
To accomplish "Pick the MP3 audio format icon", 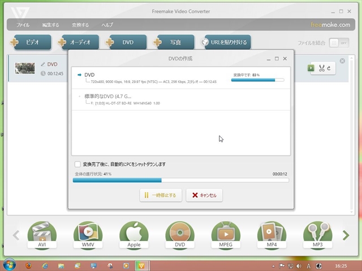I will pyautogui.click(x=317, y=234).
